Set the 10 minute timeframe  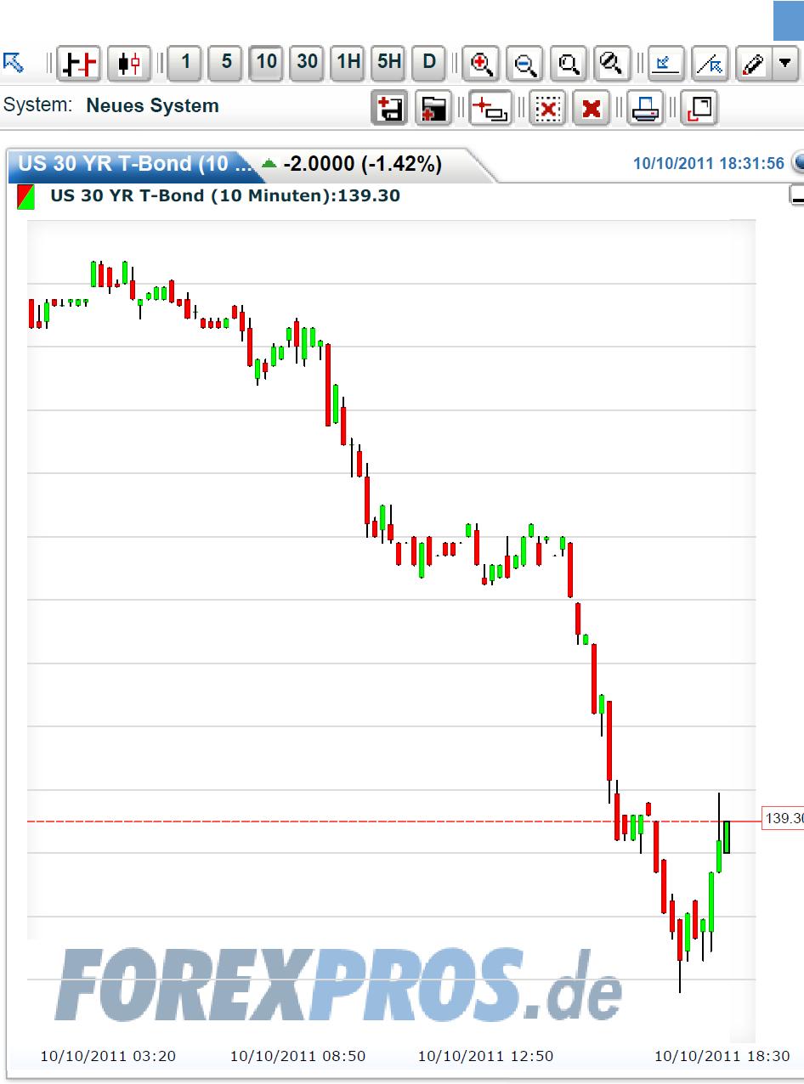(x=267, y=63)
